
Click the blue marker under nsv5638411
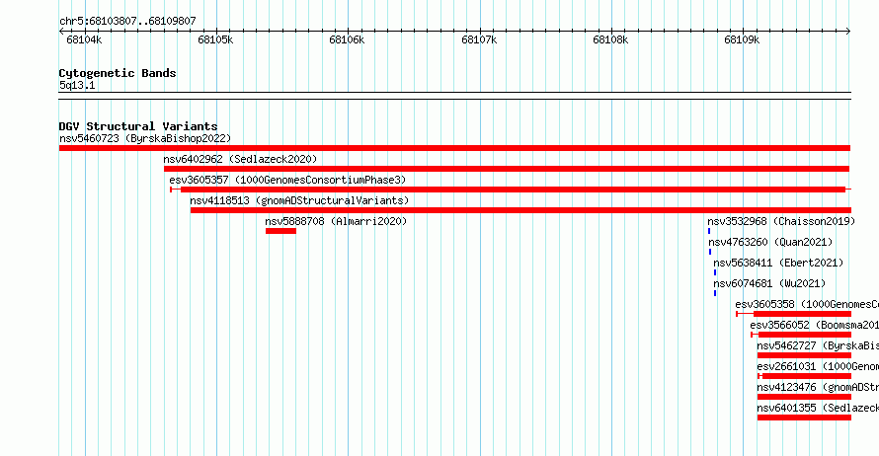pyautogui.click(x=715, y=272)
